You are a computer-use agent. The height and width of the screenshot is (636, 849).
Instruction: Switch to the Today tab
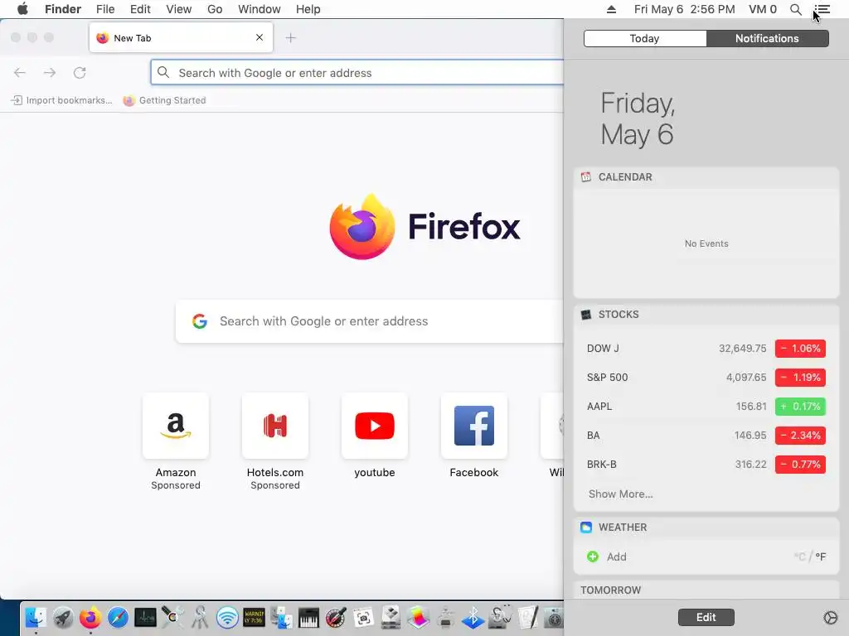point(645,38)
